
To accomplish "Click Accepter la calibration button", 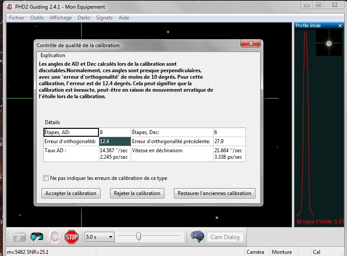I will point(71,193).
